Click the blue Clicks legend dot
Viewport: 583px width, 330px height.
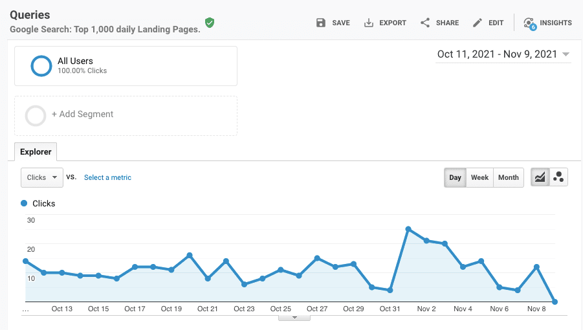[x=24, y=203]
